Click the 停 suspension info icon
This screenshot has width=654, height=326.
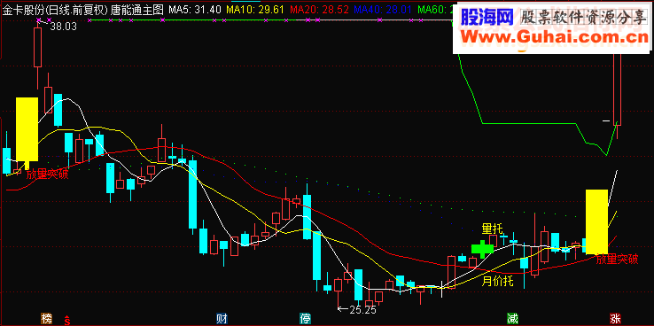click(306, 319)
